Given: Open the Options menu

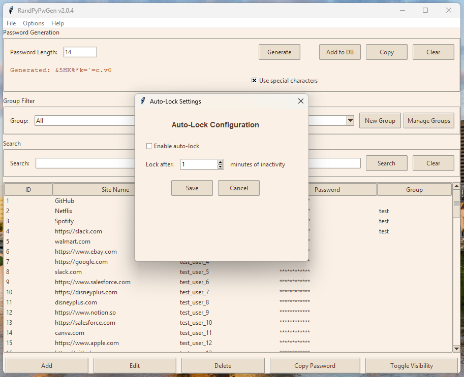Looking at the screenshot, I should coord(34,23).
